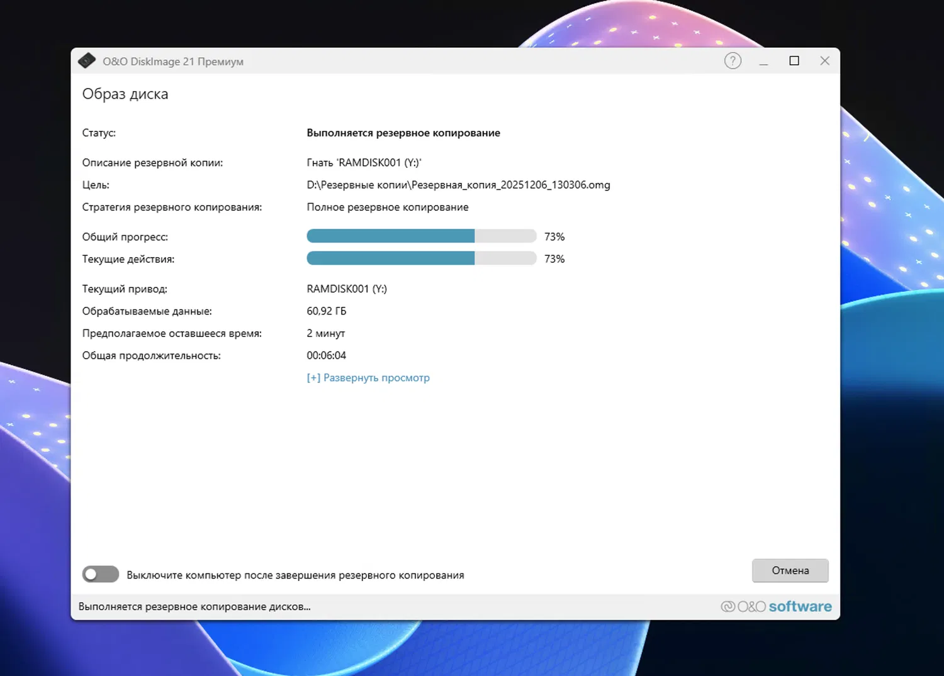Click the status bar backup message

click(194, 607)
